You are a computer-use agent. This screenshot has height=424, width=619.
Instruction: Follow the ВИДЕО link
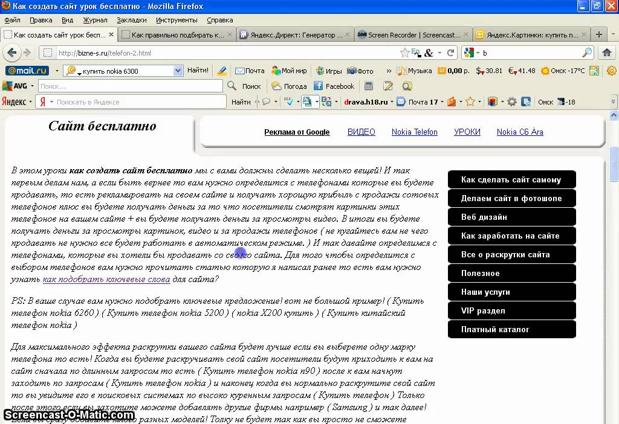tap(361, 132)
